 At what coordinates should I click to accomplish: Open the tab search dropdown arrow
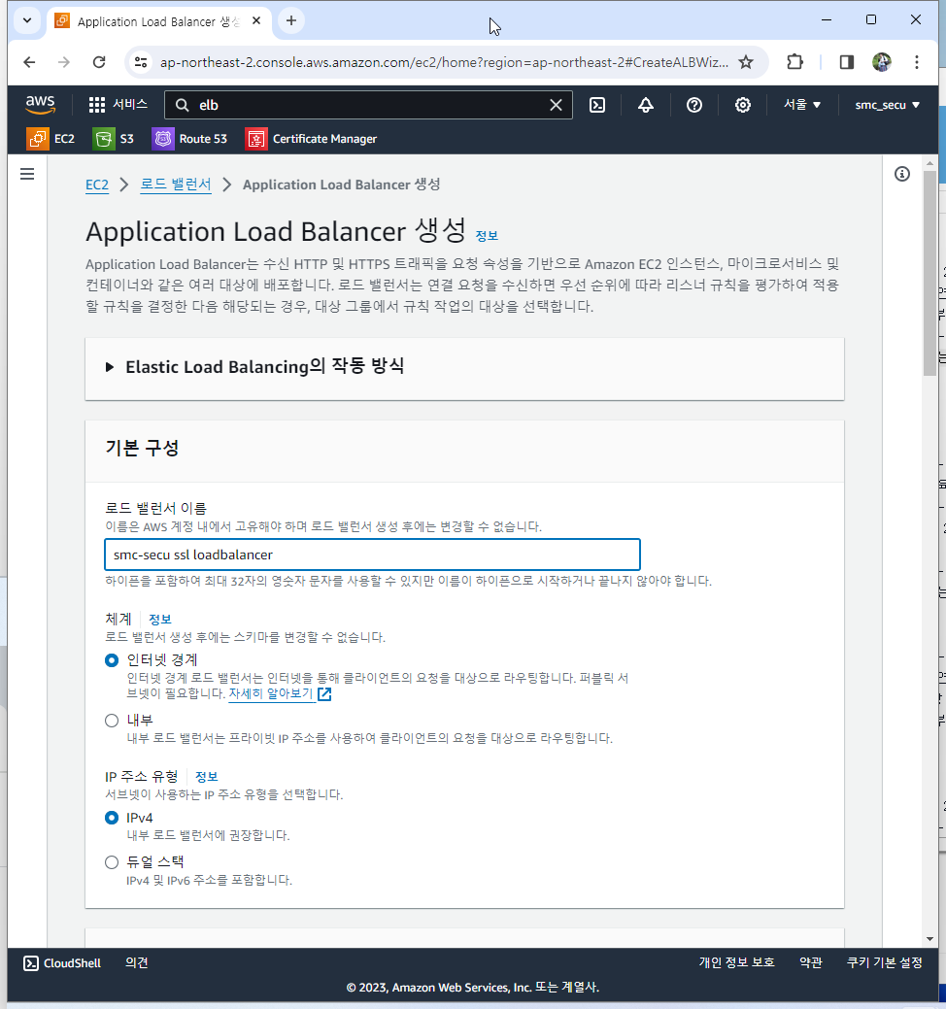[27, 20]
